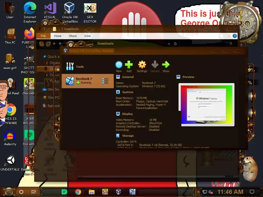Click the 11:46 AM taskbar clock

click(x=230, y=192)
